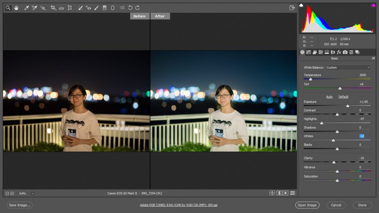379x213 pixels.
Task: Select the Transform tool
Action: point(70,8)
